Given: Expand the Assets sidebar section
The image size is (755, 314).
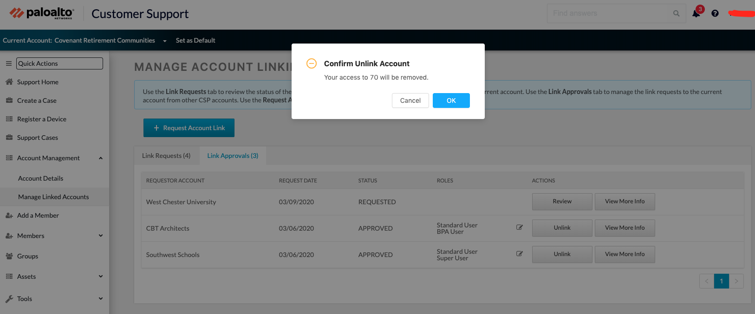Looking at the screenshot, I should [x=101, y=276].
